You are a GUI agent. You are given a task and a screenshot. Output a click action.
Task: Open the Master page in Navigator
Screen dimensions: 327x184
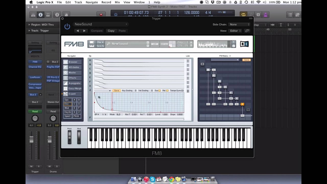point(73,73)
